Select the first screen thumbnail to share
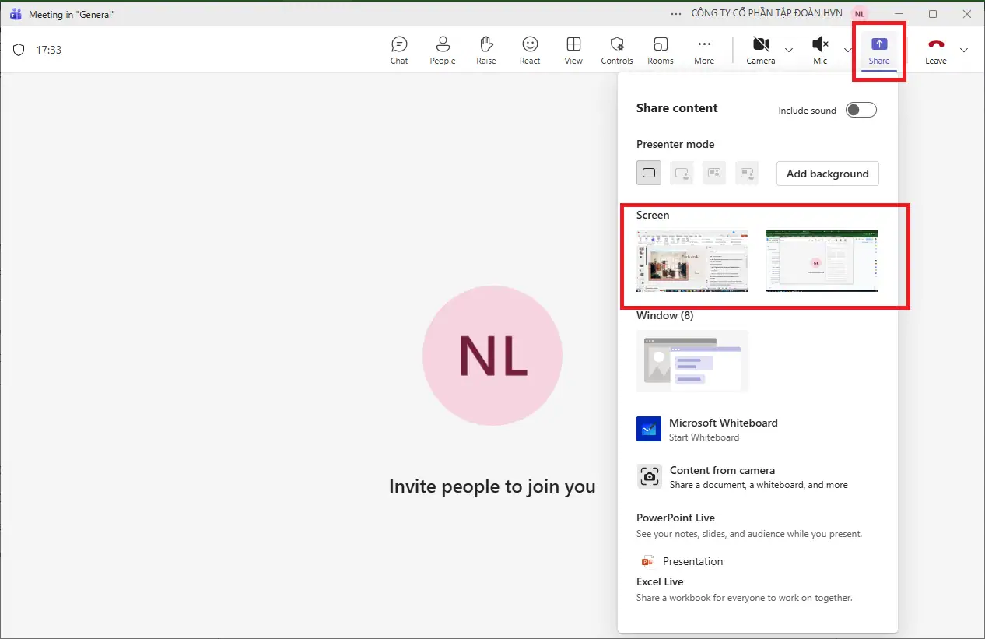The image size is (985, 639). coord(692,261)
